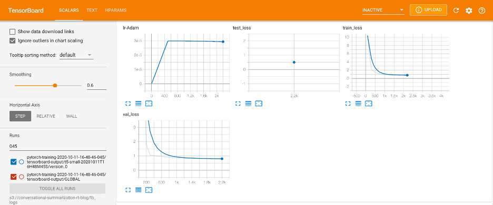Image resolution: width=493 pixels, height=205 pixels.
Task: Click the val_loss chart end data point
Action: pyautogui.click(x=222, y=159)
